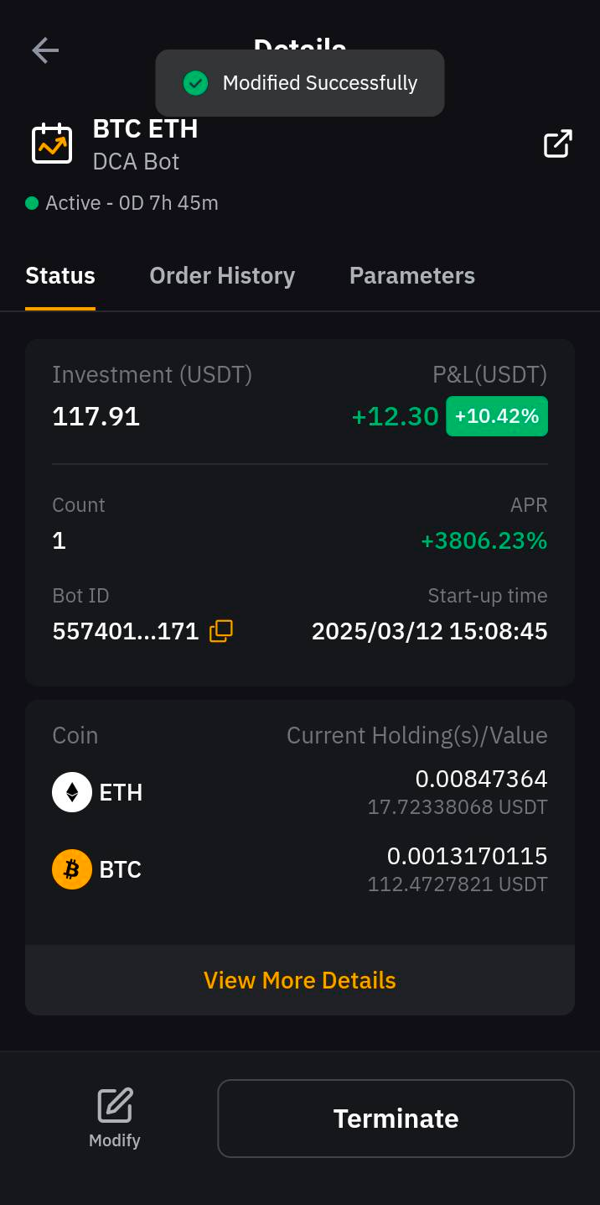This screenshot has width=600, height=1205.
Task: Tap the +10.42% P&L badge
Action: coord(497,416)
